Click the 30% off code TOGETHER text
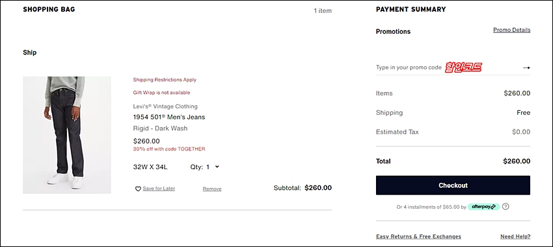553x247 pixels. coord(169,149)
